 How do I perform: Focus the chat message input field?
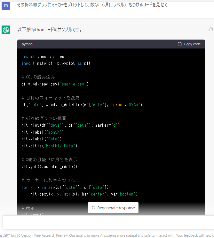click(108, 222)
